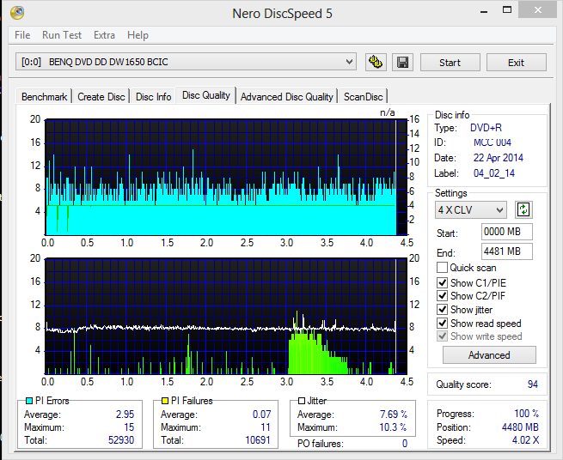Image resolution: width=563 pixels, height=460 pixels.
Task: Open the Extra menu
Action: click(104, 35)
